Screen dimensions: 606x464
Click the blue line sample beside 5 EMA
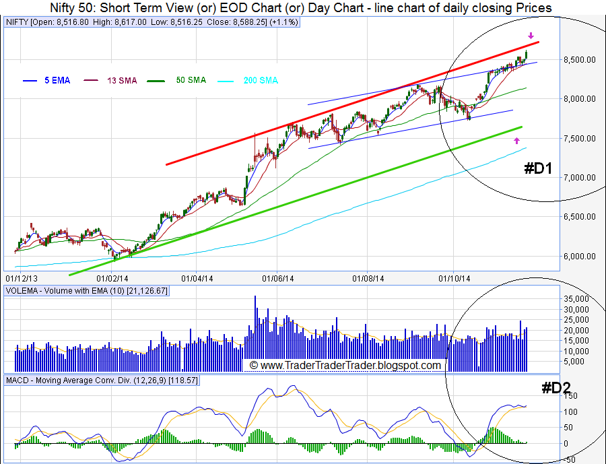pos(30,81)
